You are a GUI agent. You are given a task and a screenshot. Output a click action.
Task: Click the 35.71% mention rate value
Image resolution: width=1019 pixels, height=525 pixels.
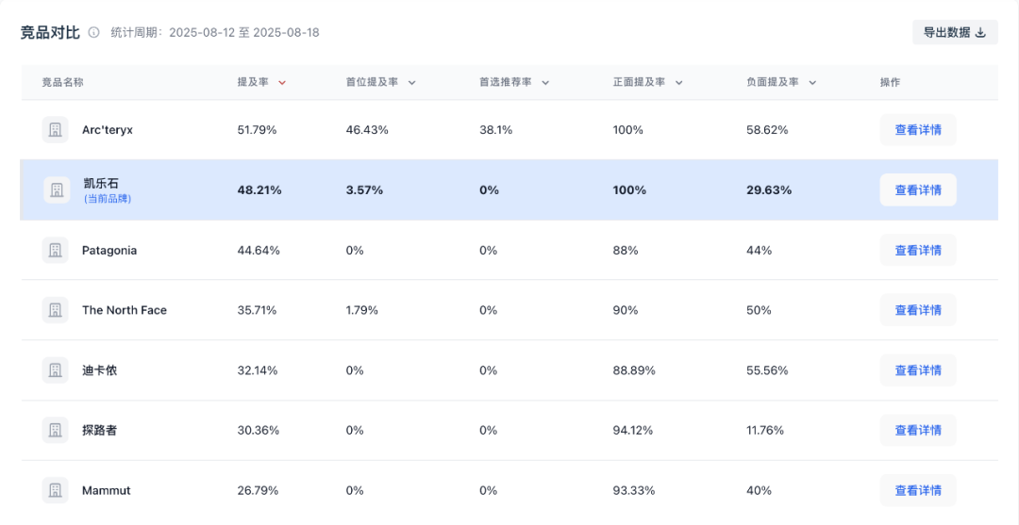[x=258, y=310]
